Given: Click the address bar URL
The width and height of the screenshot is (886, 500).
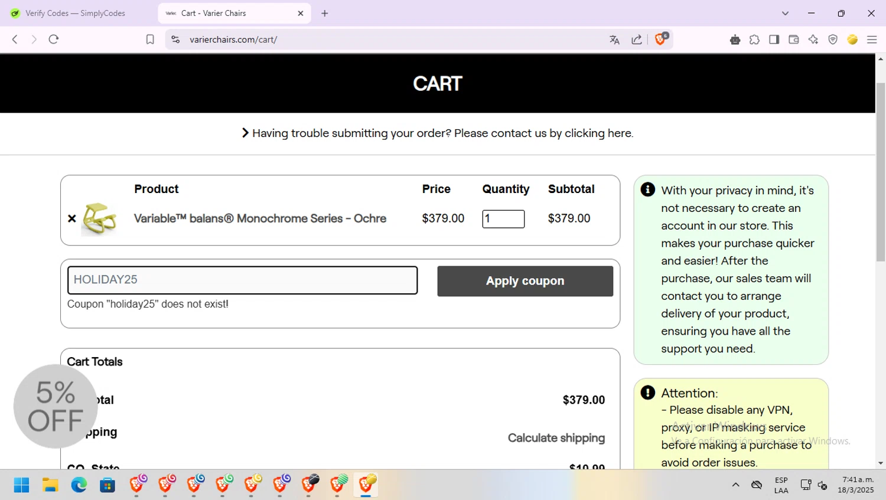Looking at the screenshot, I should pyautogui.click(x=233, y=40).
